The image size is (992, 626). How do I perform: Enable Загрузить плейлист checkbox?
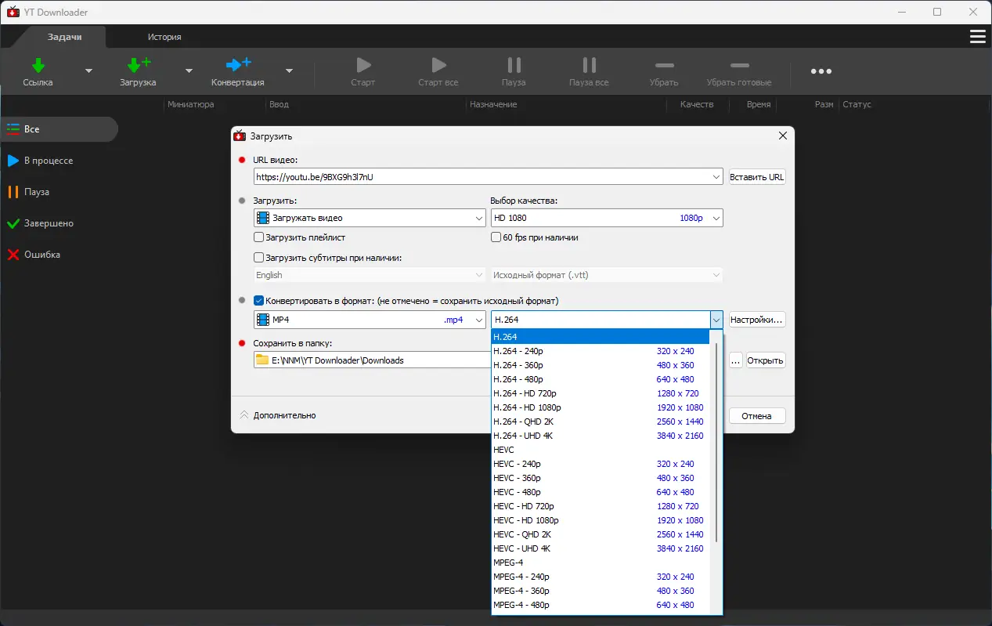tap(259, 237)
